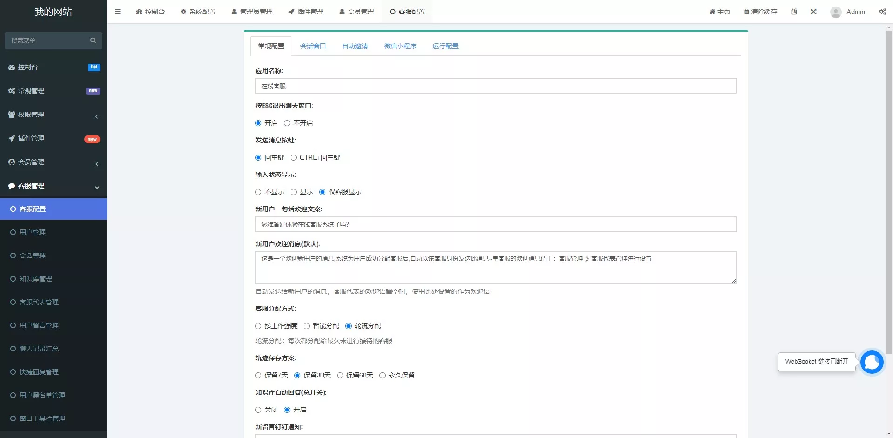Open the settings gears icon at top right

[882, 12]
